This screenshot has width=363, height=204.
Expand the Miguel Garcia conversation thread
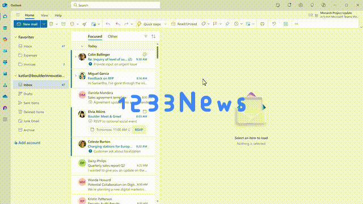coord(75,75)
